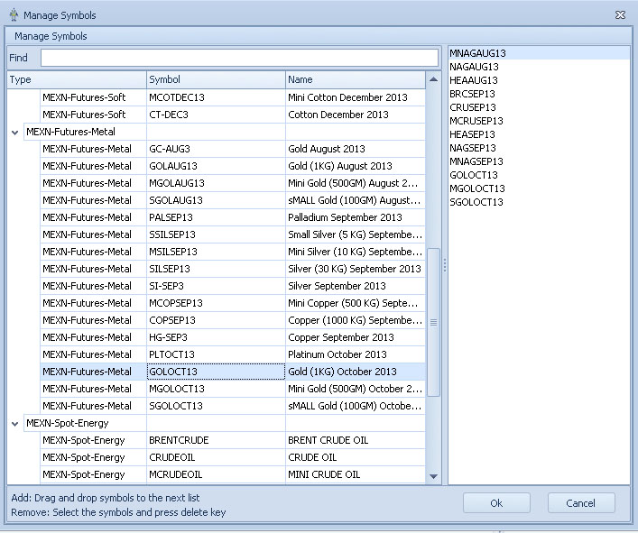
Task: Collapse the MEXN-Futures-Metal group
Action: click(15, 132)
